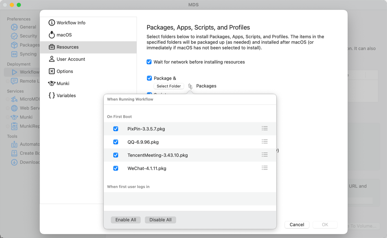Click the reorder handle for WeChat-4.1.11.pkg
Viewport: 387px width, 238px height.
265,168
